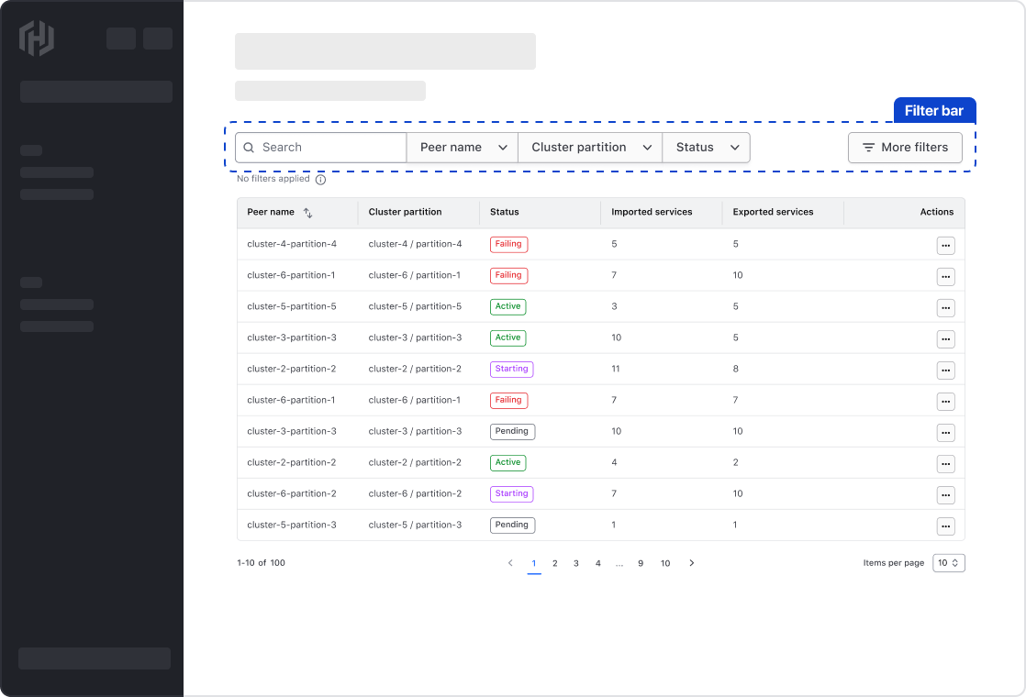This screenshot has width=1026, height=697.
Task: Jump to page 10 in pagination
Action: click(x=665, y=563)
